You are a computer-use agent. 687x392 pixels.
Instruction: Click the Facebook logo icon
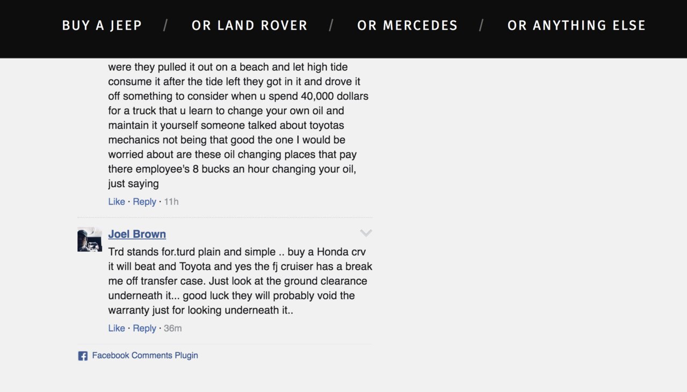point(83,356)
